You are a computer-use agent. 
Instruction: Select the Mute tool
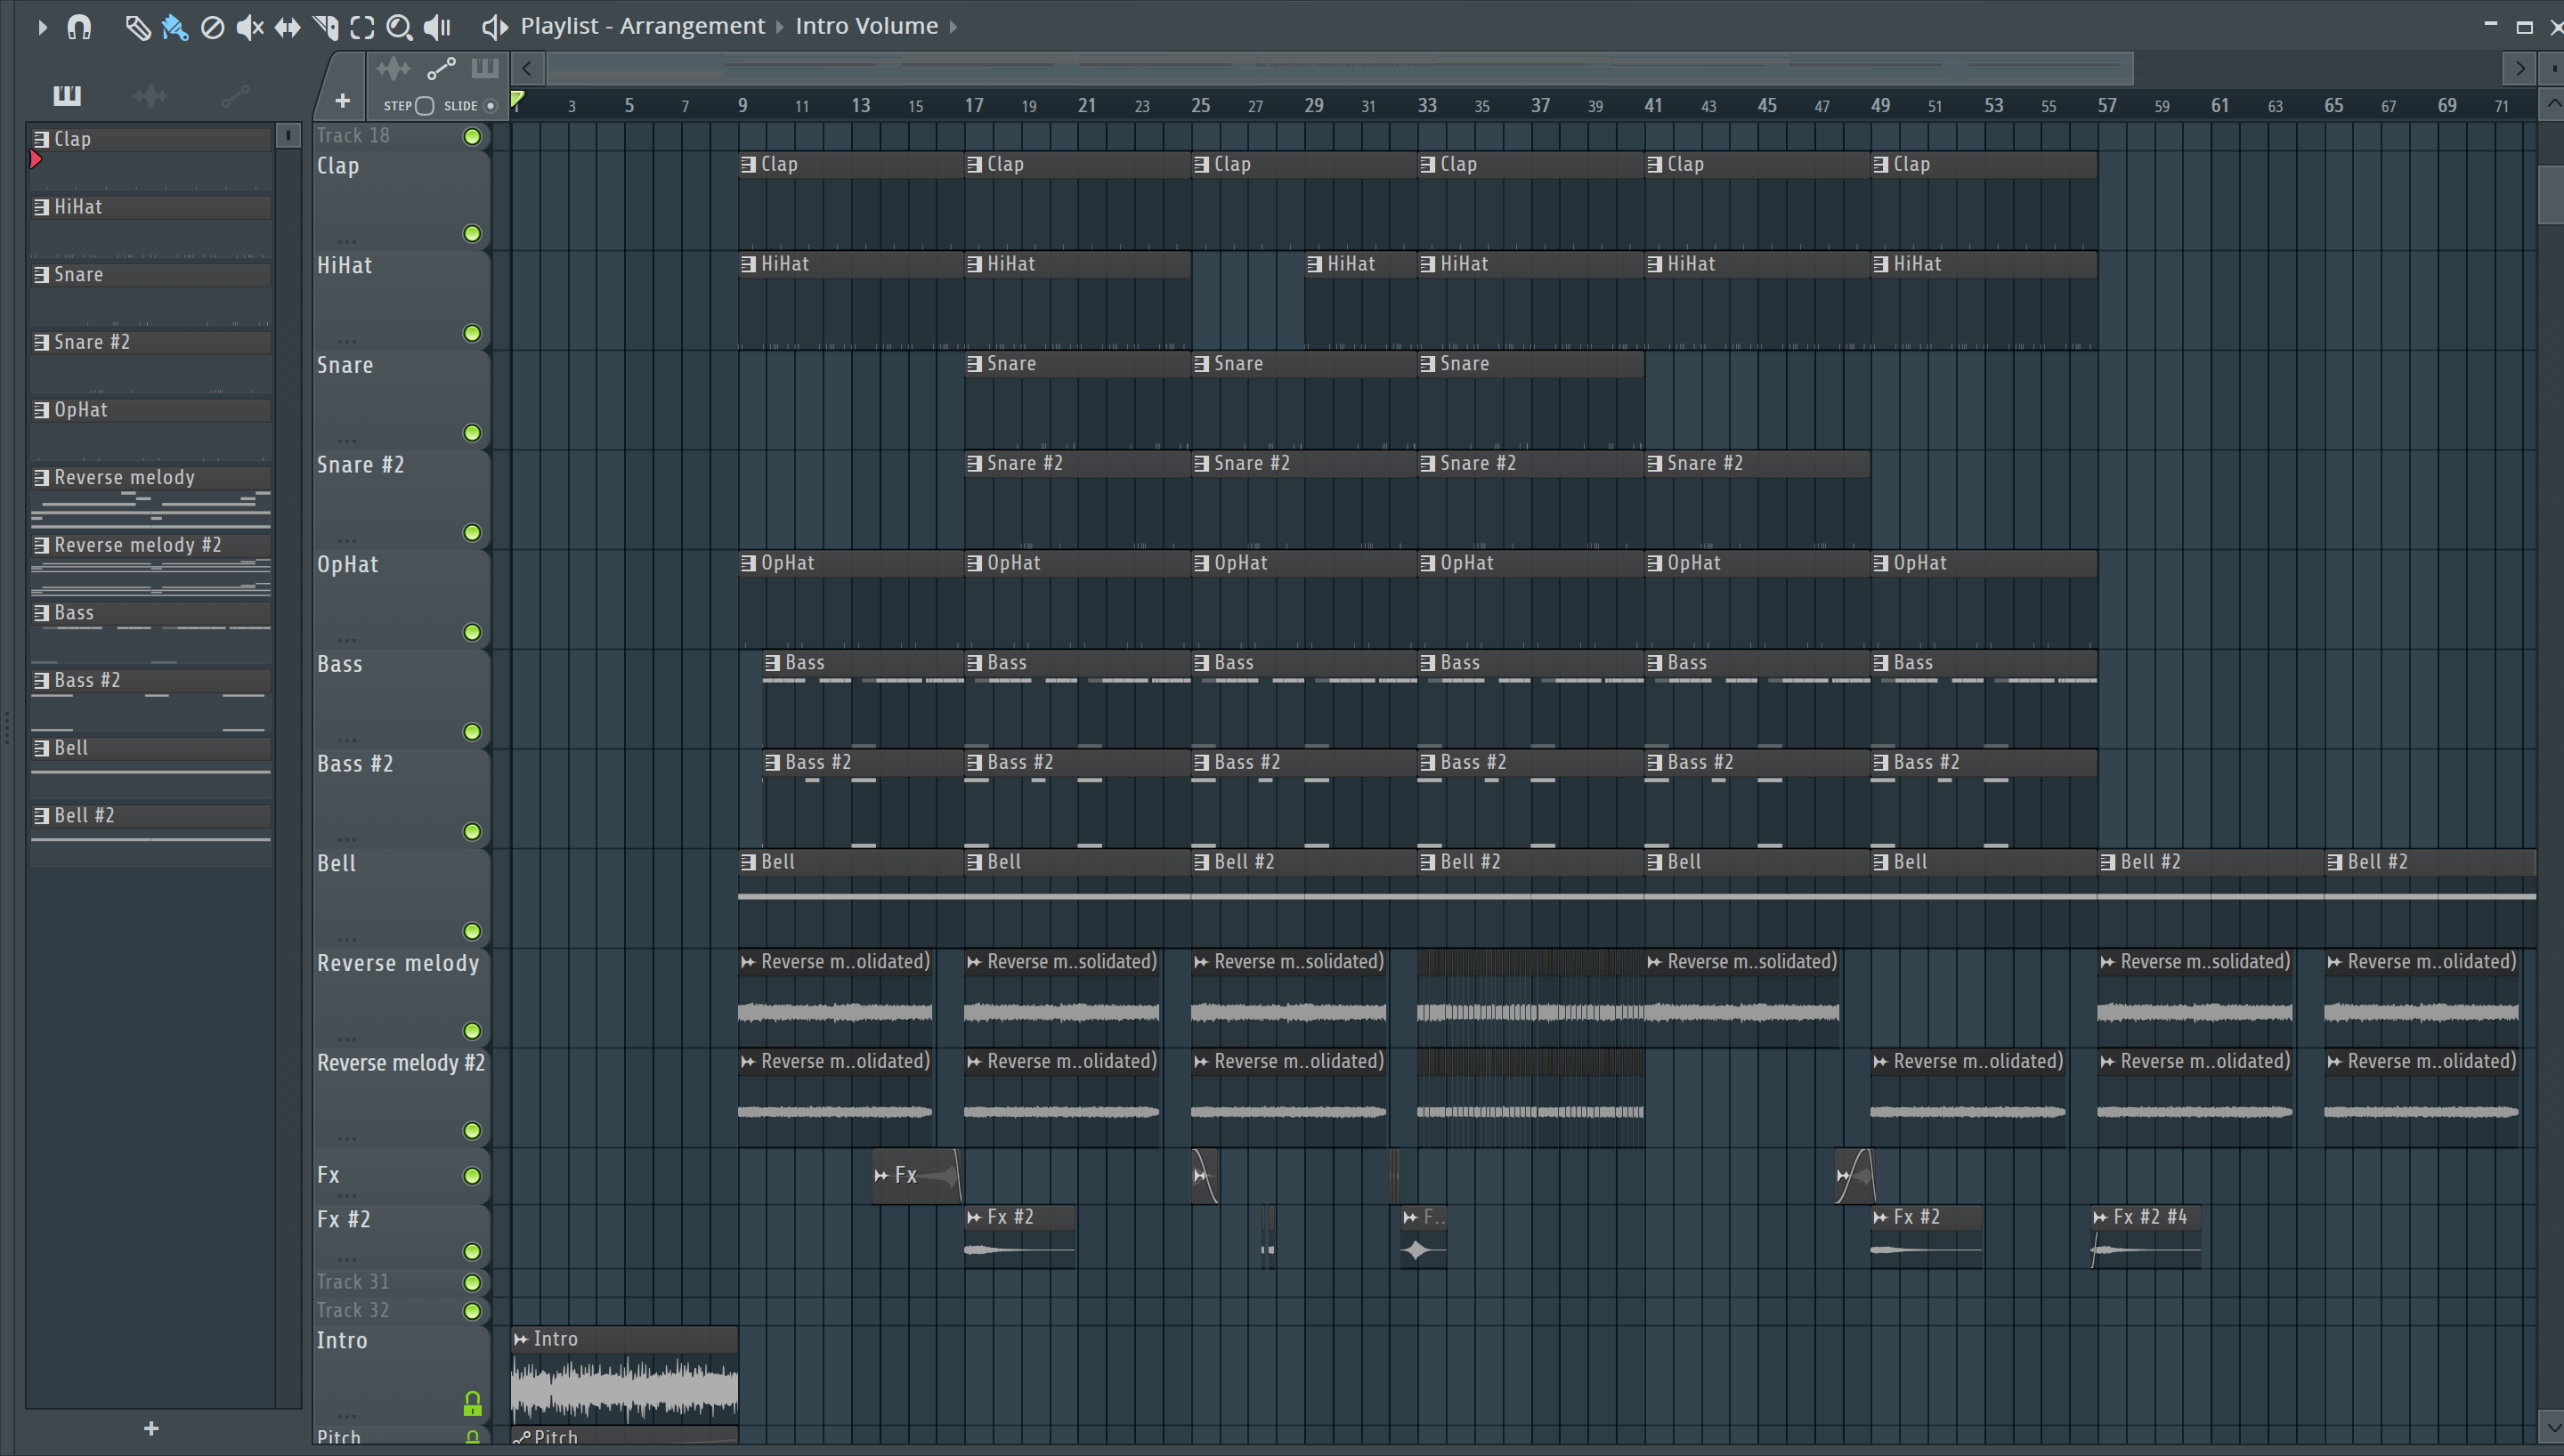(x=250, y=27)
